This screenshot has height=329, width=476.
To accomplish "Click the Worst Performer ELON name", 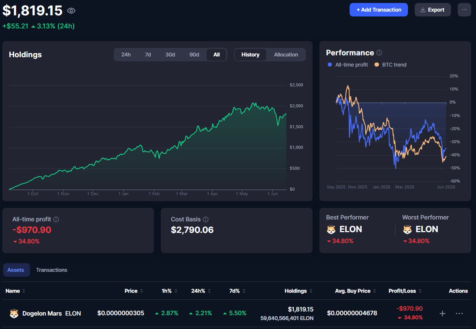I will click(427, 230).
